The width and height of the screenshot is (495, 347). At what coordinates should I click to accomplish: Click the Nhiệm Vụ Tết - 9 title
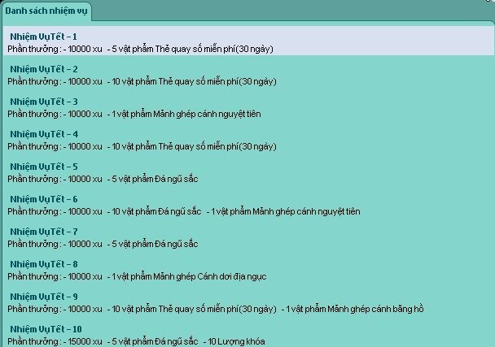pyautogui.click(x=44, y=297)
